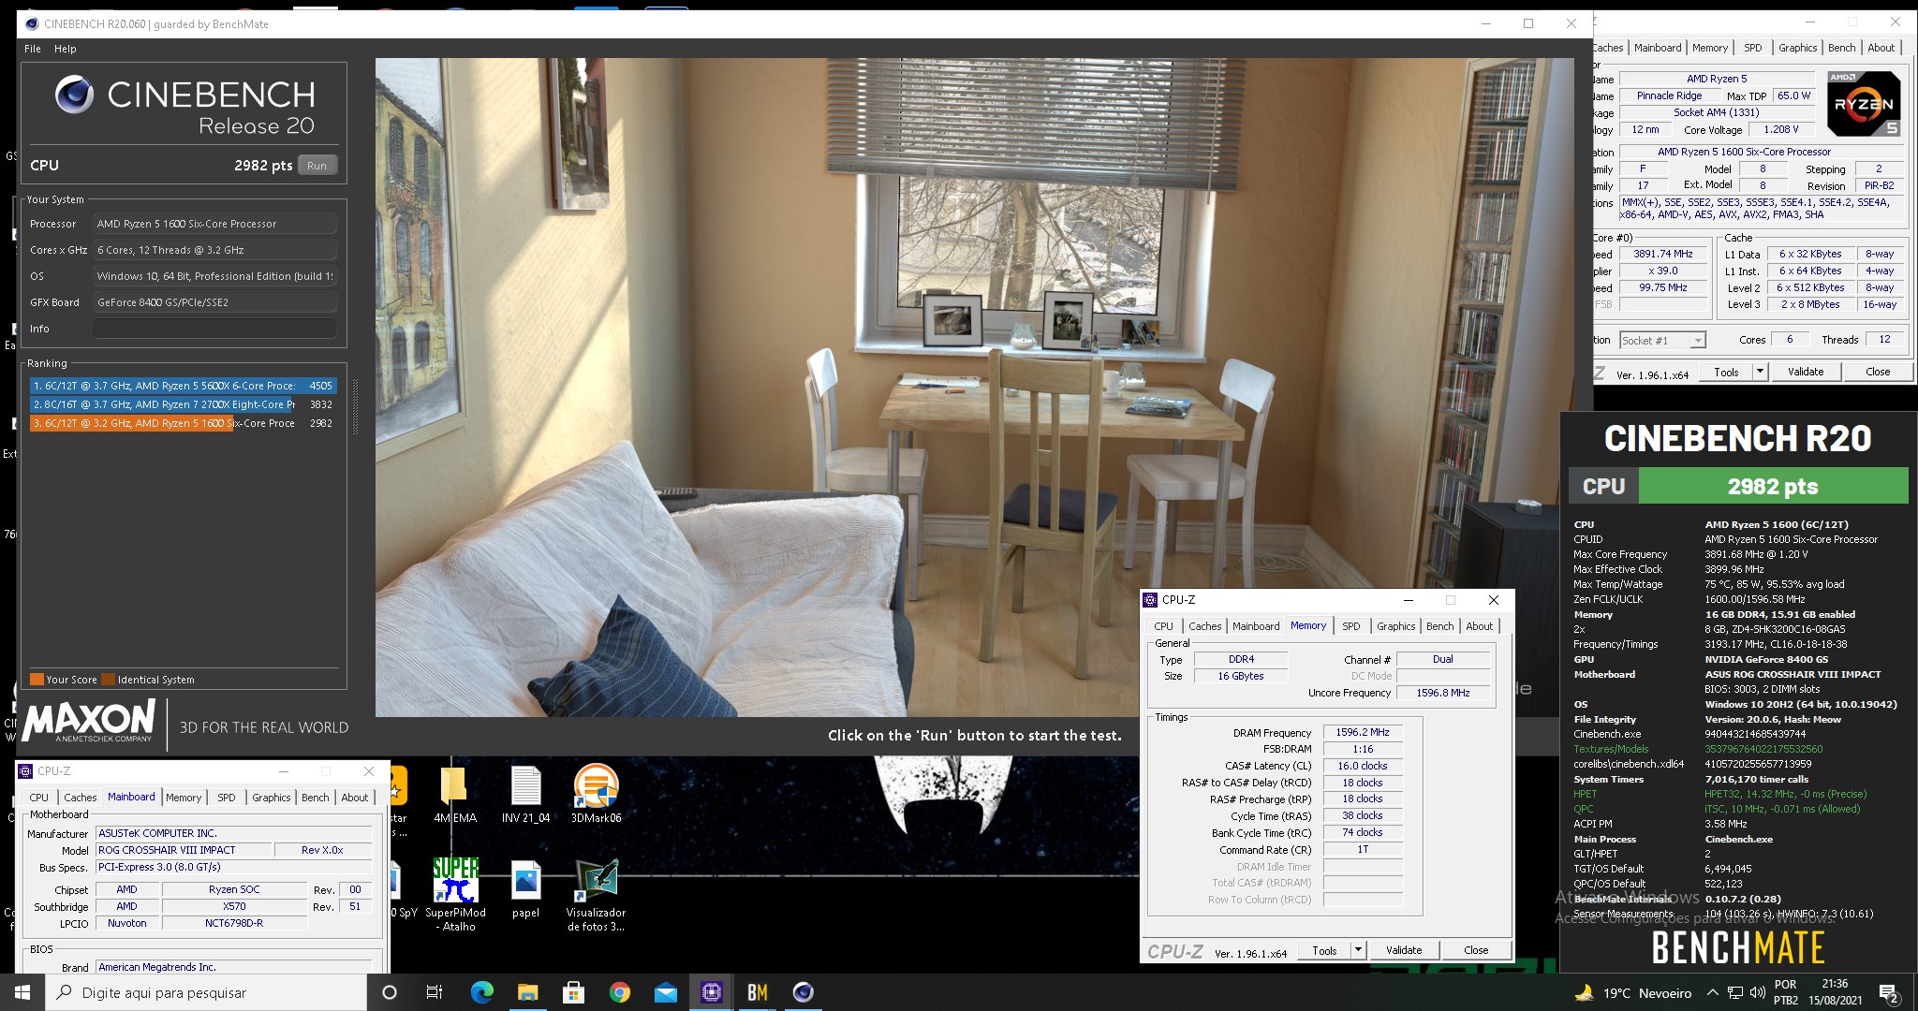Click Validate in top-right CPU-Z window

1806,372
